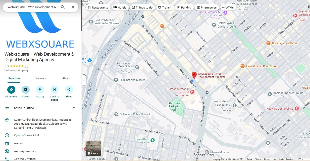Click Govt Polytechnic Institute for Women marker
Viewport: 310px width, 161px height.
pos(91,22)
